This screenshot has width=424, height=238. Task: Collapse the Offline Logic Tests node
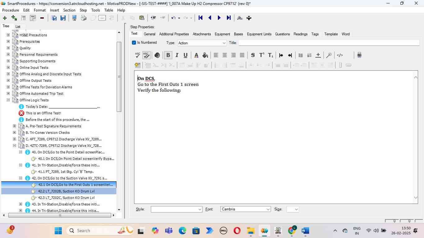8,100
